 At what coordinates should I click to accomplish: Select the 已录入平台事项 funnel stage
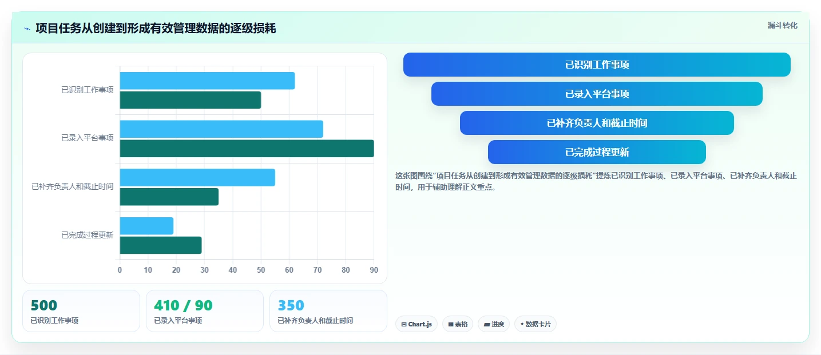(597, 94)
